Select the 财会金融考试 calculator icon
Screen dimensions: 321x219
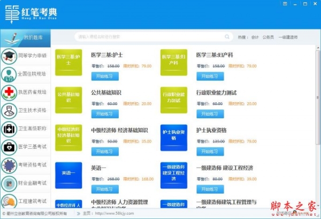[x=9, y=184]
